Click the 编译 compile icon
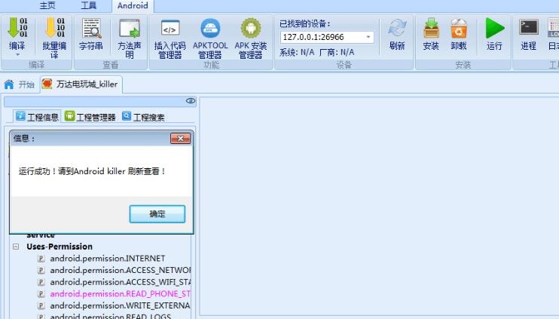559x319 pixels. pyautogui.click(x=17, y=28)
